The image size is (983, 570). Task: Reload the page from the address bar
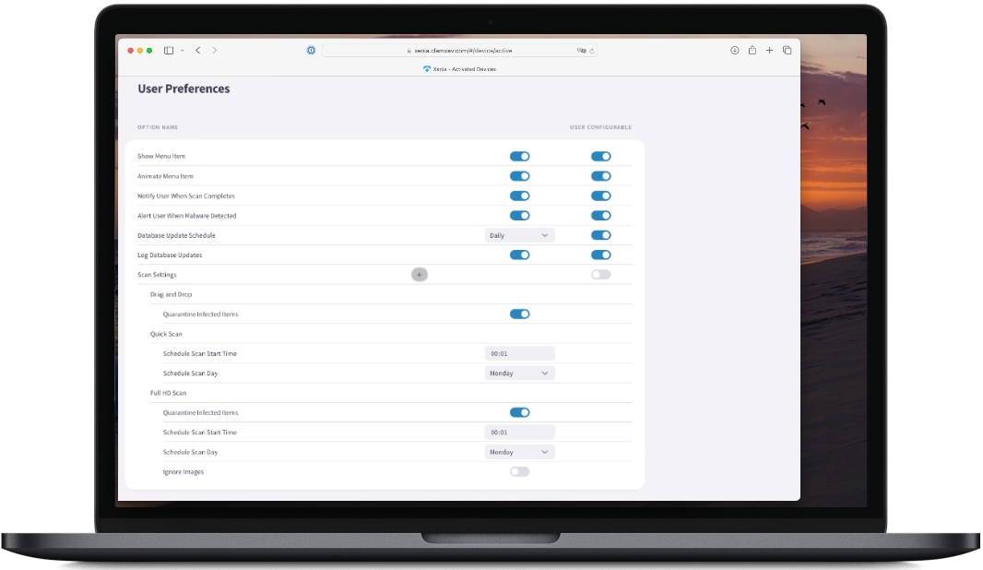pos(591,51)
